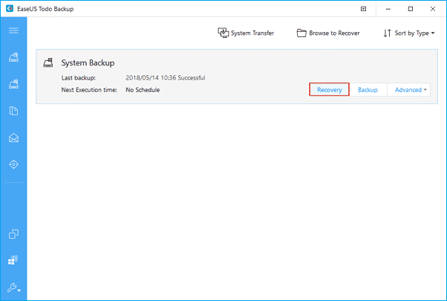The height and width of the screenshot is (301, 447).
Task: Open the title bar dropdown menu icon
Action: [x=363, y=9]
